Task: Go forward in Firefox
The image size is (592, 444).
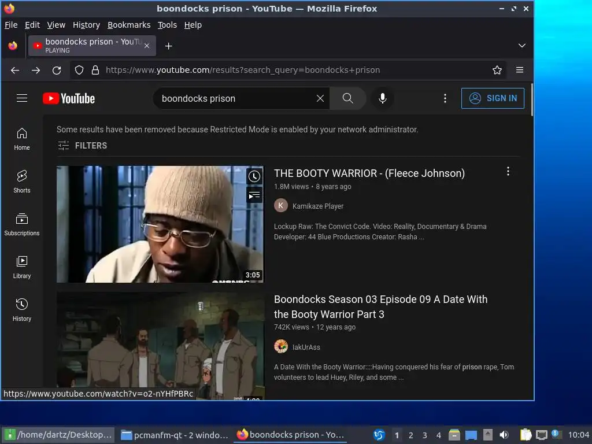Action: [36, 70]
